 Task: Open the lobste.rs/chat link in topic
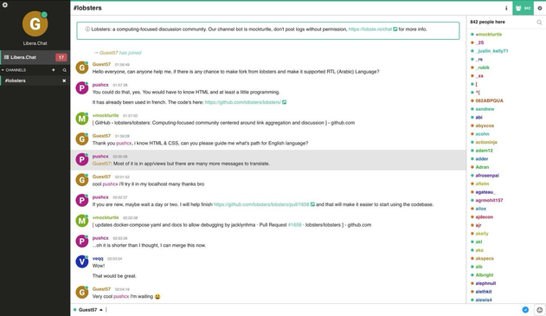pyautogui.click(x=370, y=29)
